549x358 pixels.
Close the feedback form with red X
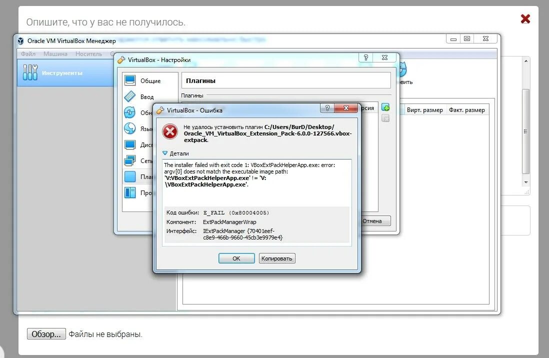[525, 18]
